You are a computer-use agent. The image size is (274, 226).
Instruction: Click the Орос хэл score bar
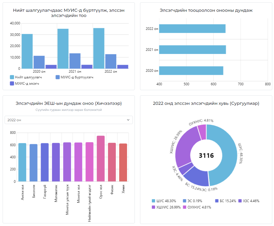(101, 159)
